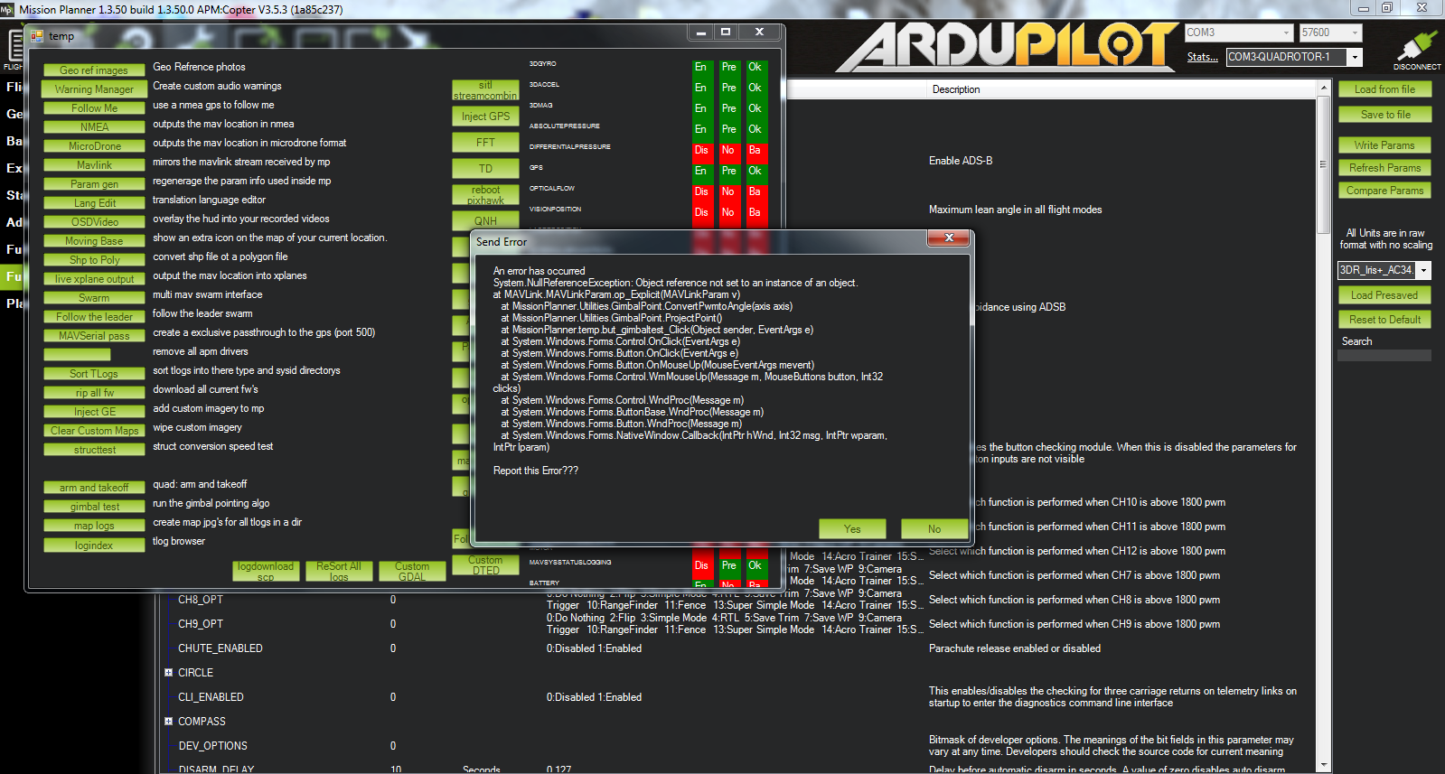Expand the CIRCLE parameter group

(168, 673)
